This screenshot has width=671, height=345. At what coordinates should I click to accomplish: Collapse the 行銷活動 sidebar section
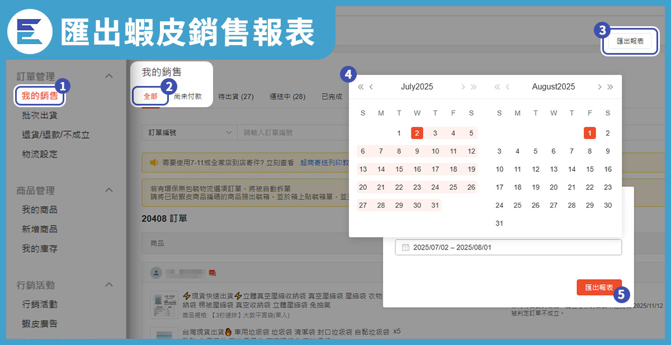(x=109, y=285)
